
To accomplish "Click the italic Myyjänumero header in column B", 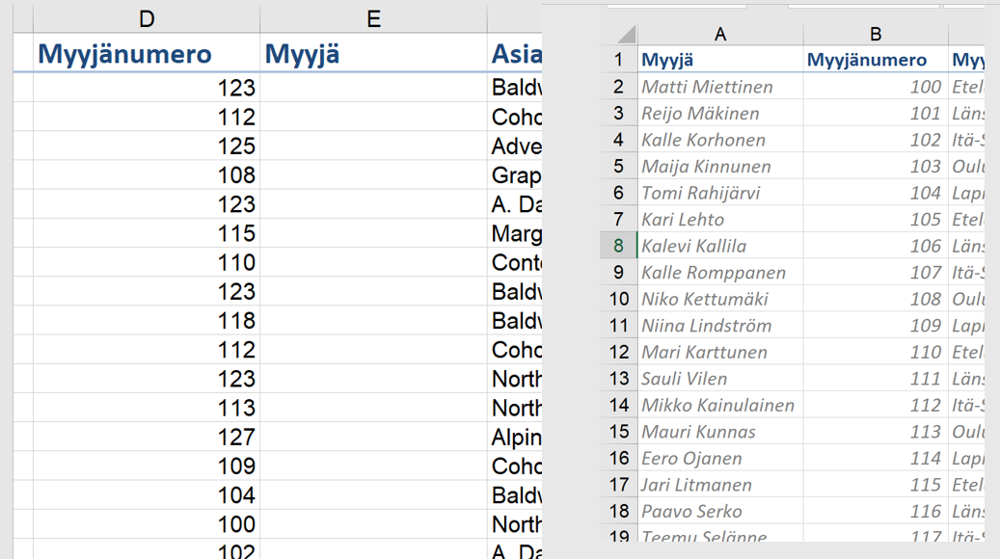I will [x=875, y=60].
